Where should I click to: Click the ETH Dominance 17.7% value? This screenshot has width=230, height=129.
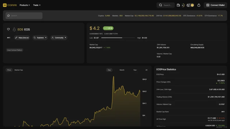[x=220, y=16]
